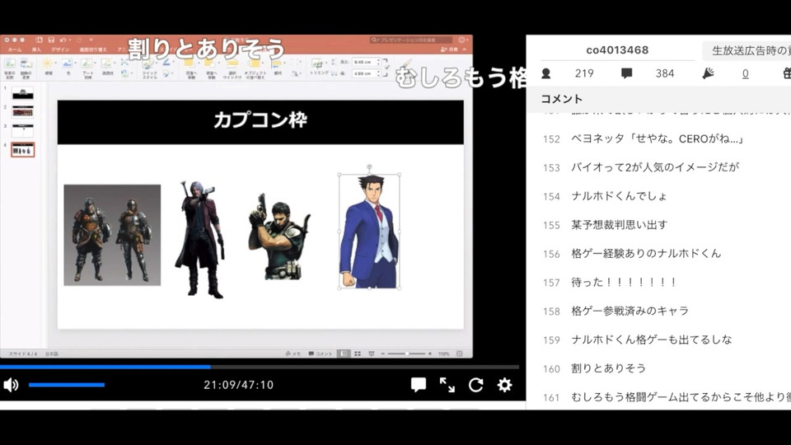Open the Quick Access Toolbar customize dropdown
This screenshot has width=791, height=445.
click(91, 40)
